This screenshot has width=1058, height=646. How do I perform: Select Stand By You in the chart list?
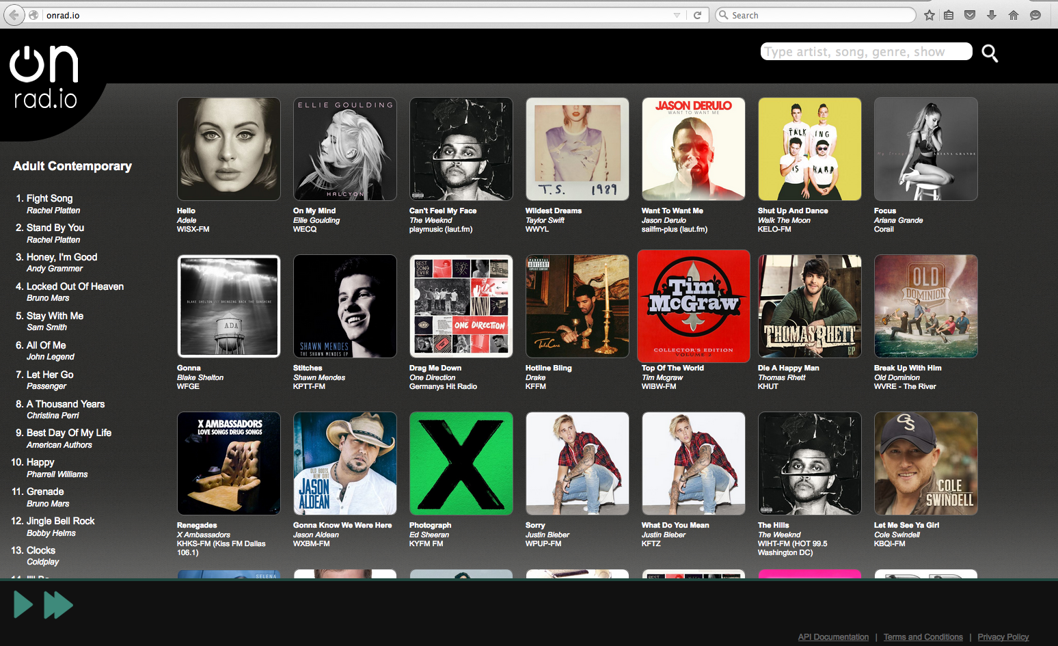pyautogui.click(x=55, y=228)
